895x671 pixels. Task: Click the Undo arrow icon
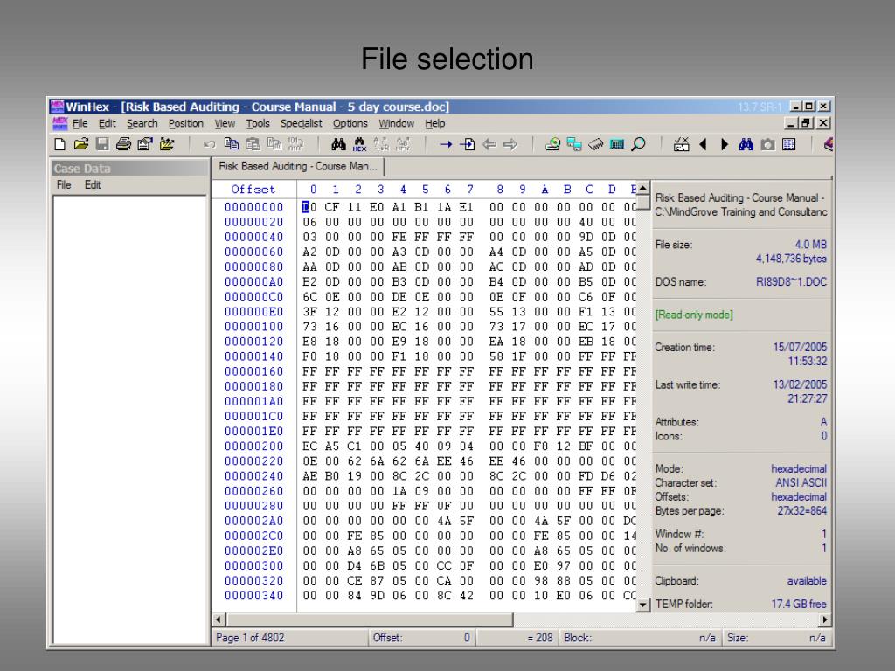[x=210, y=144]
